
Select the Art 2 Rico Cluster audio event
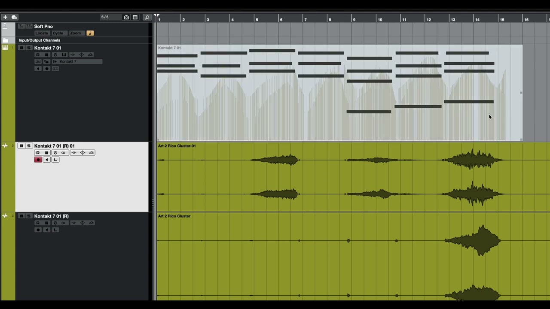353,257
